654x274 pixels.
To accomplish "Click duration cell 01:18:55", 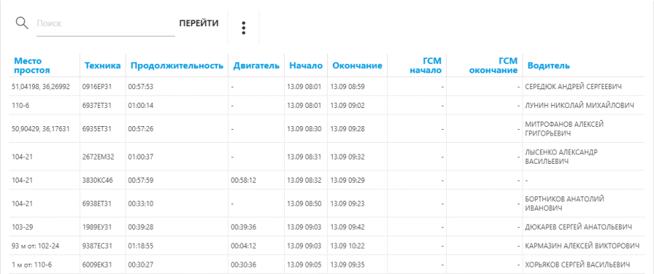I will pos(140,246).
